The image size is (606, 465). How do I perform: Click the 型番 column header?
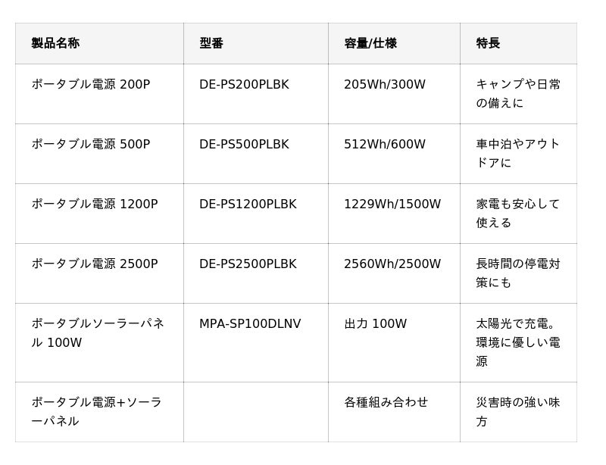pos(211,43)
